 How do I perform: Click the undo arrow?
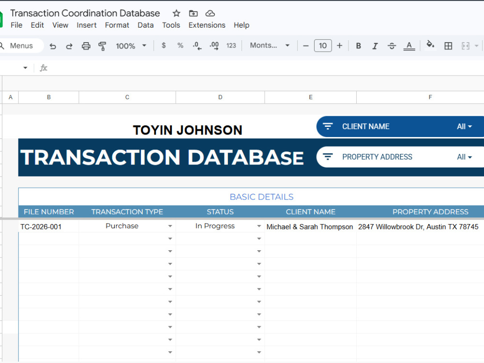[x=53, y=46]
